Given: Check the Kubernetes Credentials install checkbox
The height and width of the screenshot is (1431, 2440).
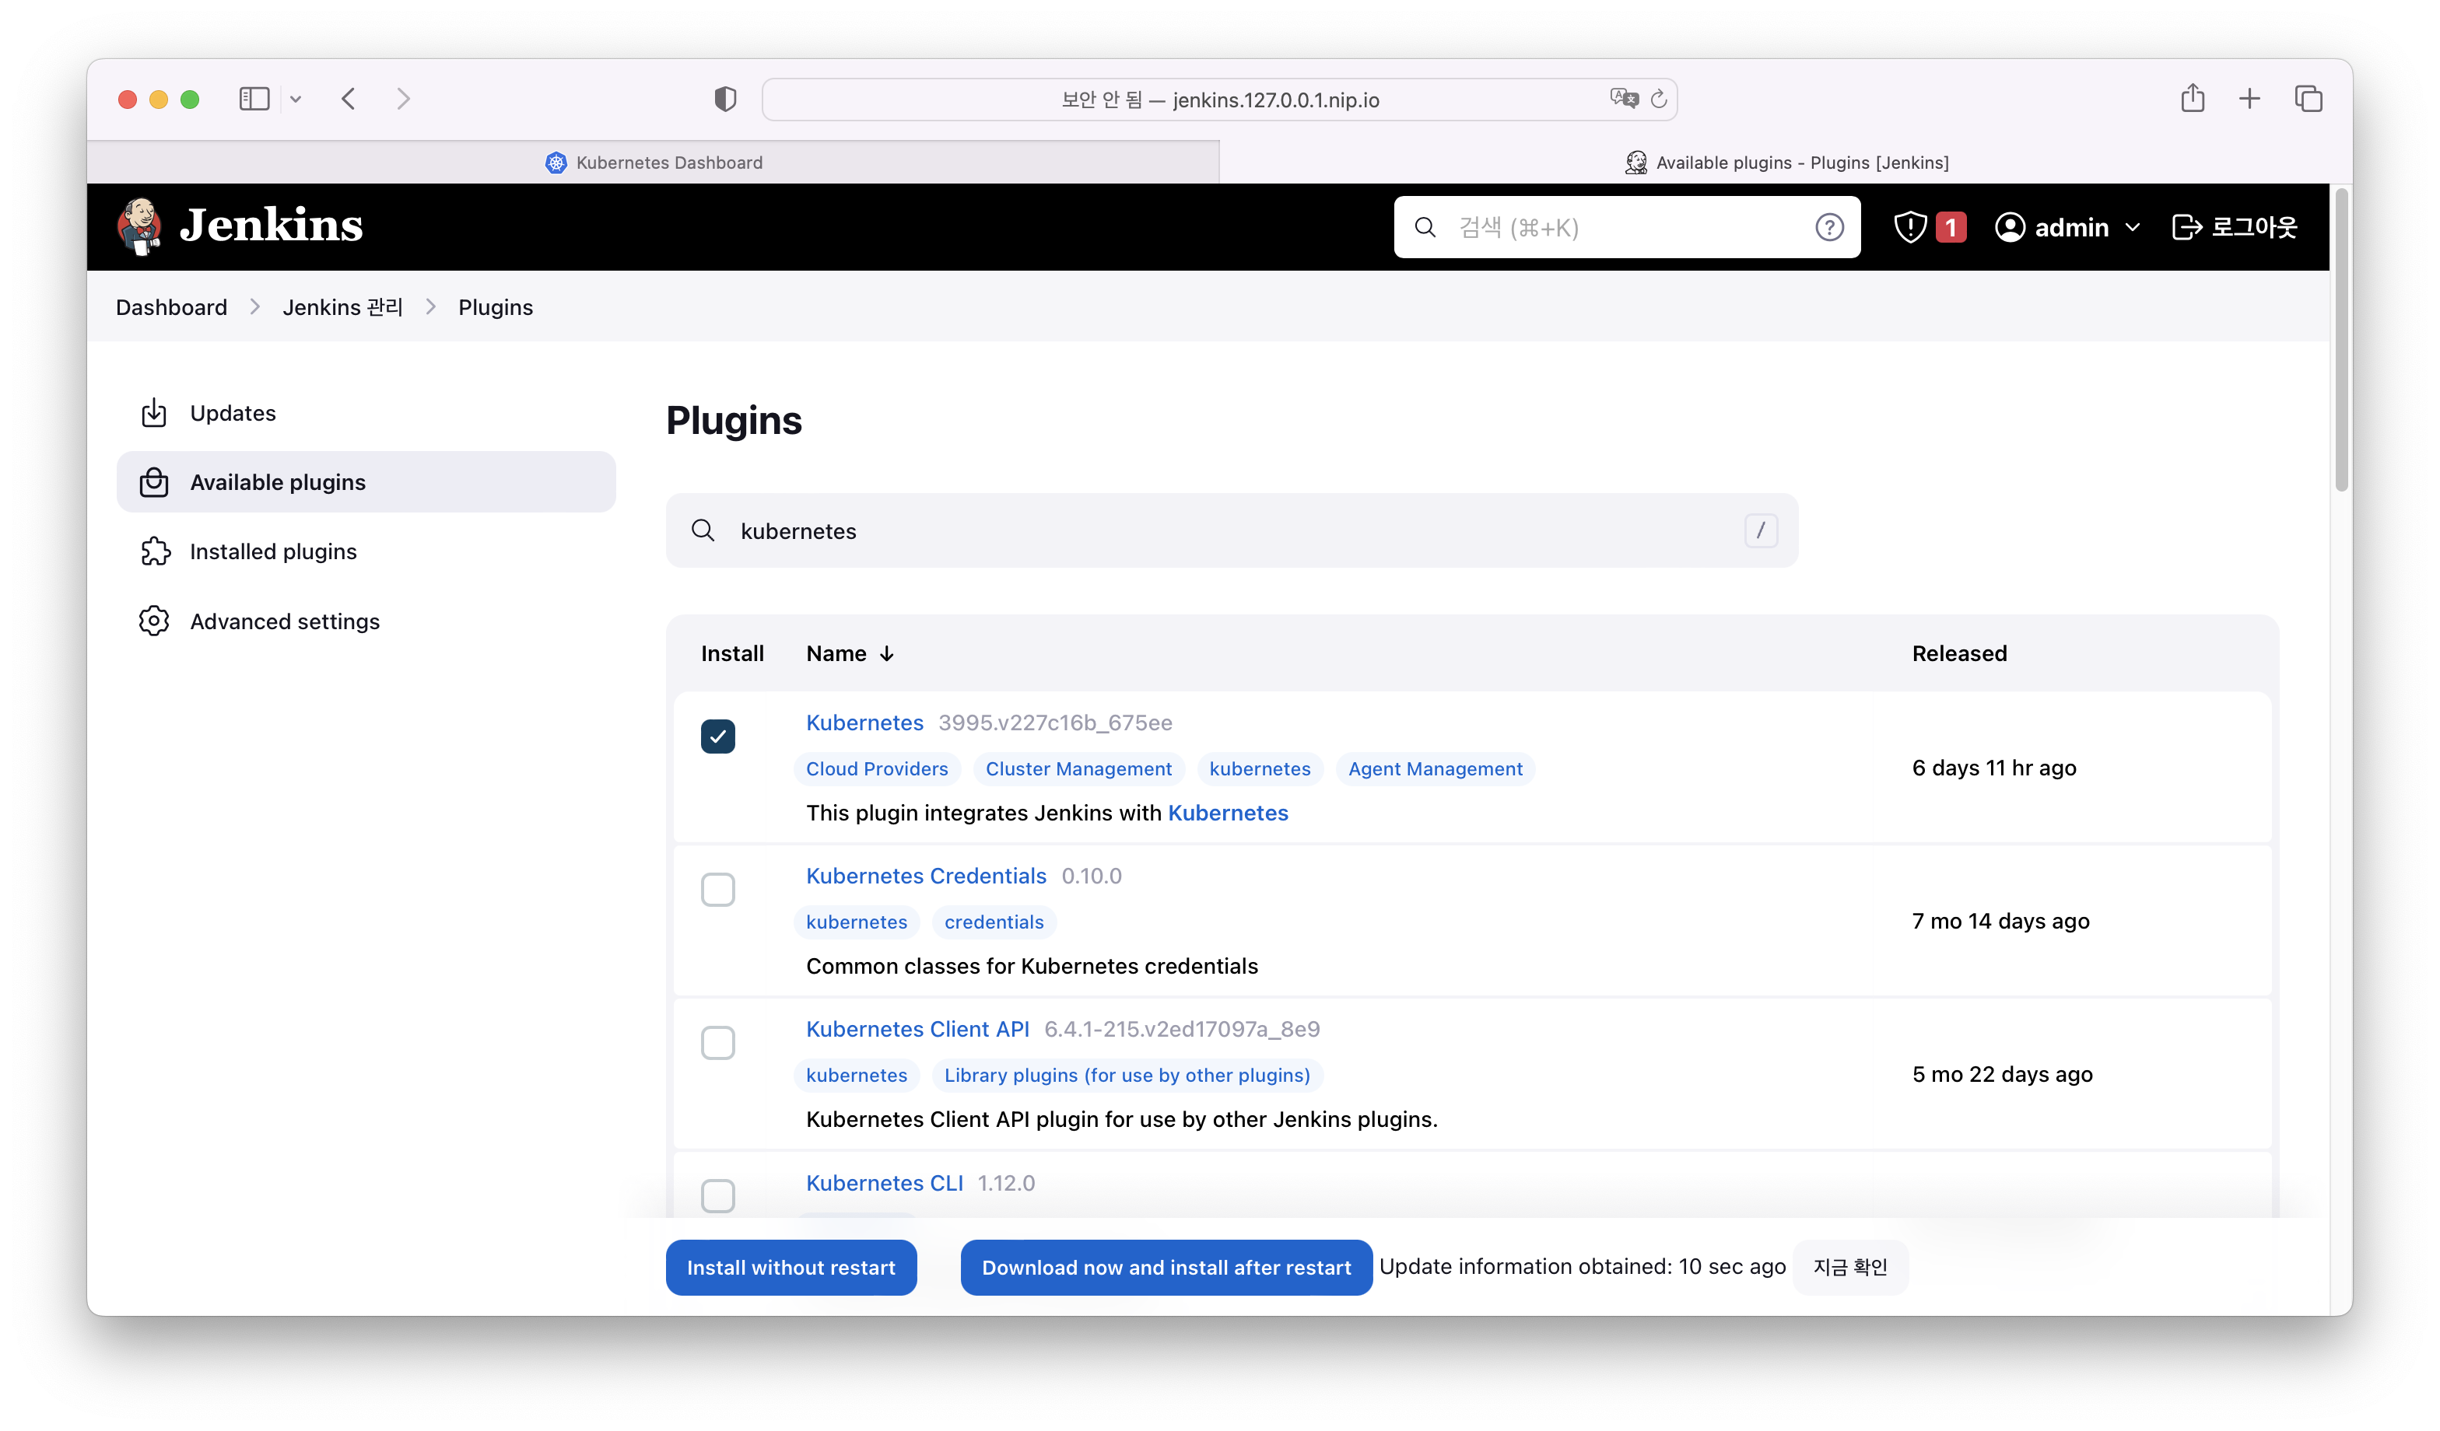Looking at the screenshot, I should coord(717,890).
